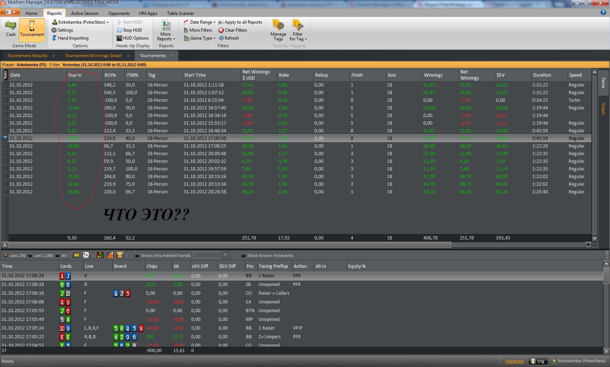Click the Start HUD play button
The width and height of the screenshot is (610, 367).
(x=130, y=22)
